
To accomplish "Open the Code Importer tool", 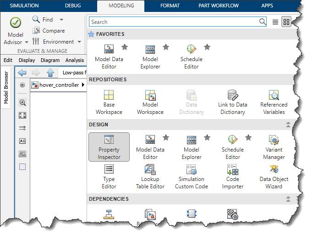I will (232, 176).
